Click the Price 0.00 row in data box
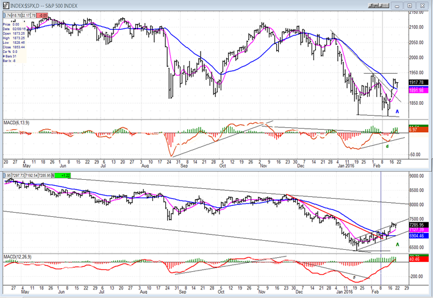The height and width of the screenshot is (298, 433). tap(11, 24)
